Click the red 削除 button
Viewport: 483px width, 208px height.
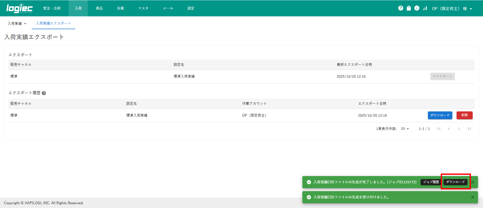(464, 115)
